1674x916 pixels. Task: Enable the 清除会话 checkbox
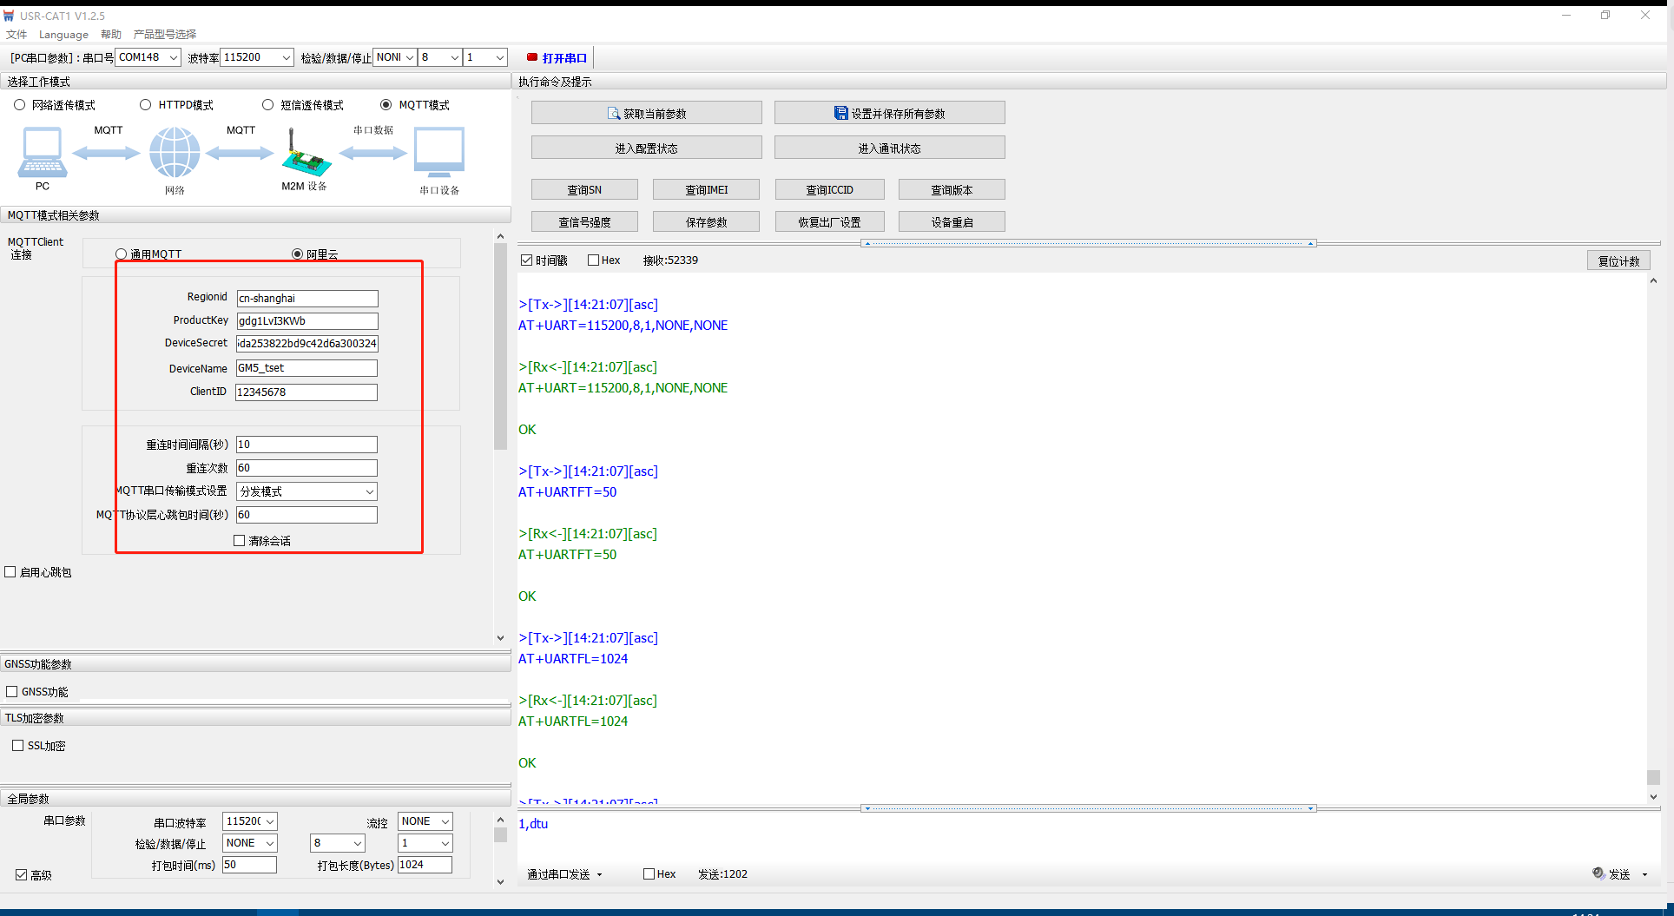240,540
